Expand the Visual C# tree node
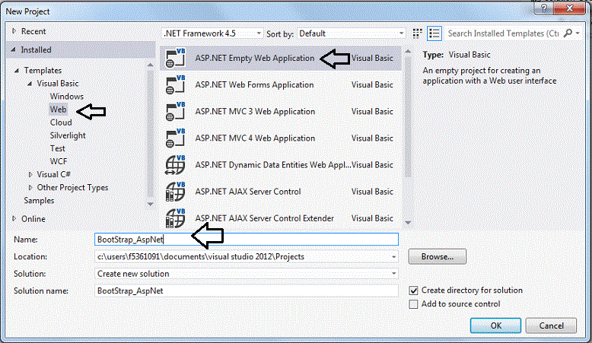Viewport: 592px width, 343px height. click(x=30, y=174)
